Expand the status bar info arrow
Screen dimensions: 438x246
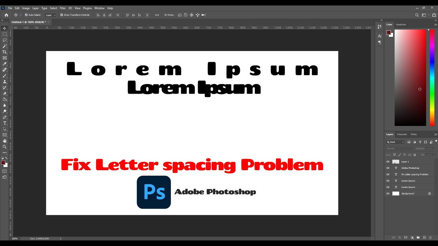click(x=61, y=238)
